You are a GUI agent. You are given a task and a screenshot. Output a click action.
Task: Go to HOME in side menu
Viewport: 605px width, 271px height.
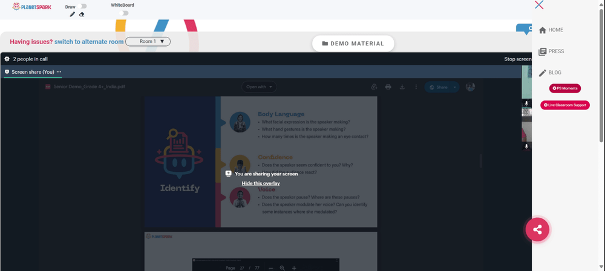coord(551,30)
